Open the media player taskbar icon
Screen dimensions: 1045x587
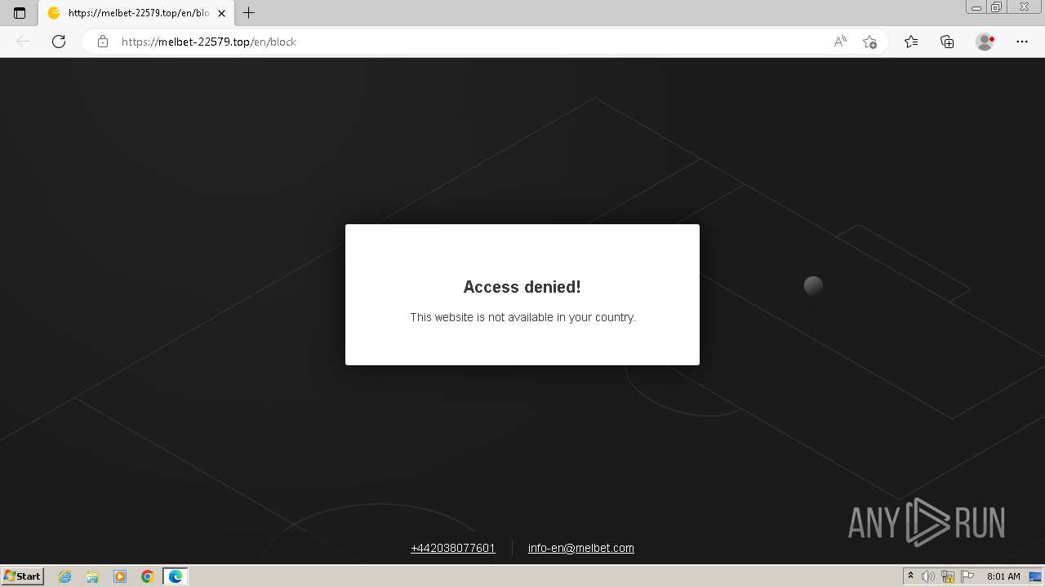[x=120, y=576]
